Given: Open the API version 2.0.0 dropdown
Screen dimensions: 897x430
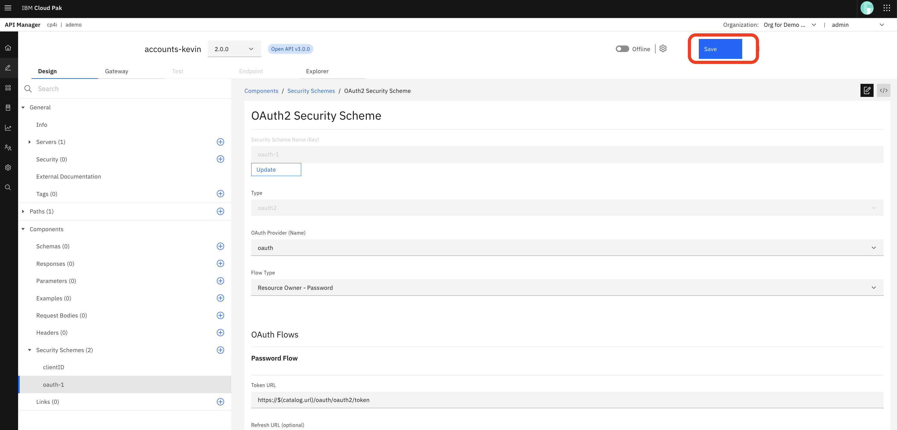Looking at the screenshot, I should point(234,49).
